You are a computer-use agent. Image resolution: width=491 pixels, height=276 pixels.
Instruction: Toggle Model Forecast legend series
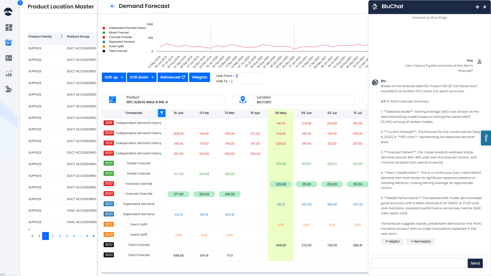click(119, 33)
